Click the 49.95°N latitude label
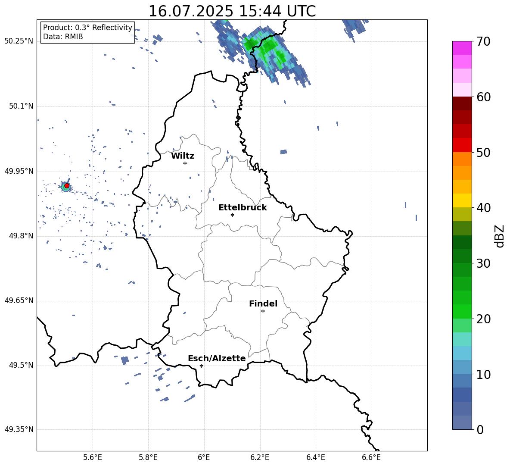The width and height of the screenshot is (510, 466). [19, 171]
